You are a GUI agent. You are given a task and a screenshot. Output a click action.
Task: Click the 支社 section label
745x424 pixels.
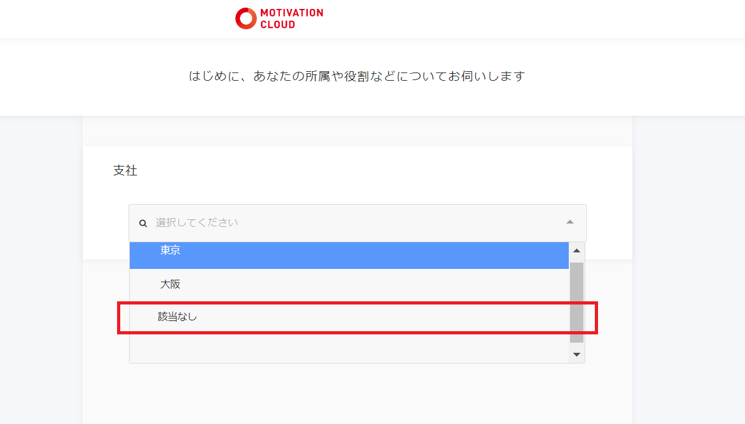click(125, 171)
